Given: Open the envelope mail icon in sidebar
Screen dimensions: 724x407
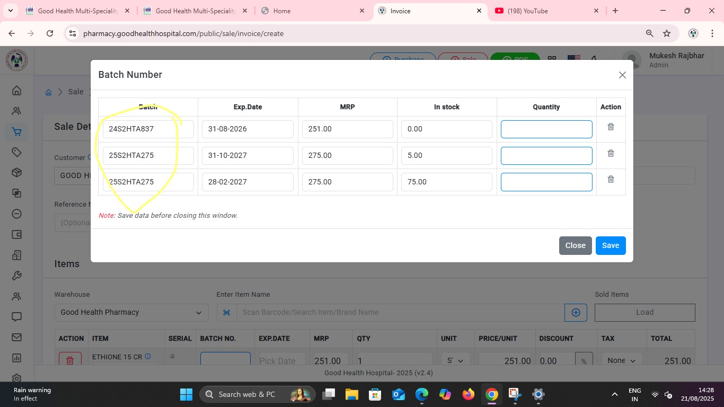Looking at the screenshot, I should point(16,338).
